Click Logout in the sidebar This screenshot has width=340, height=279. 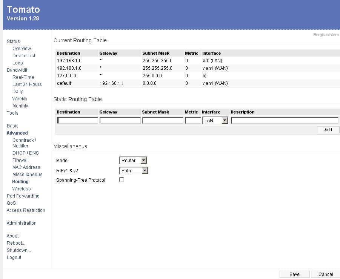[x=14, y=258]
